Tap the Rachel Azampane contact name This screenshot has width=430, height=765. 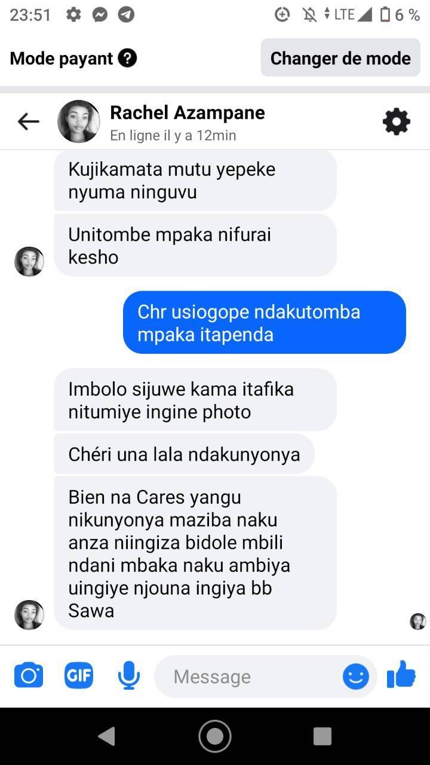tap(188, 112)
